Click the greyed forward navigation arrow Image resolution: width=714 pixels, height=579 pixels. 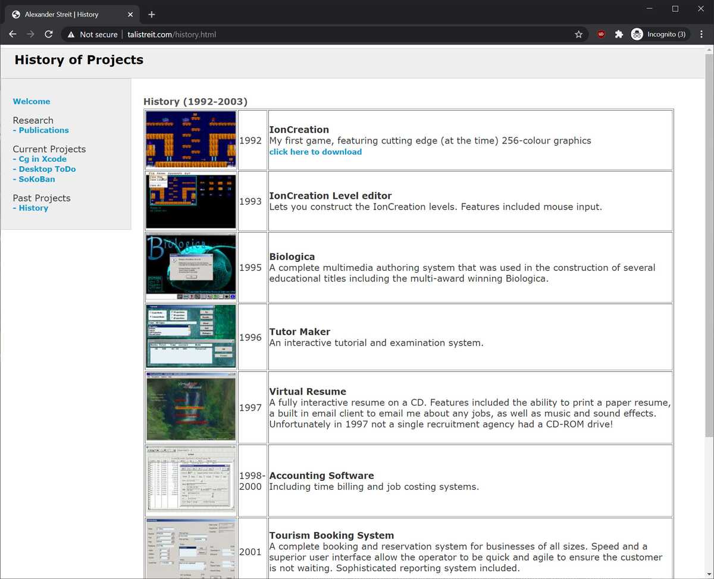(x=30, y=35)
